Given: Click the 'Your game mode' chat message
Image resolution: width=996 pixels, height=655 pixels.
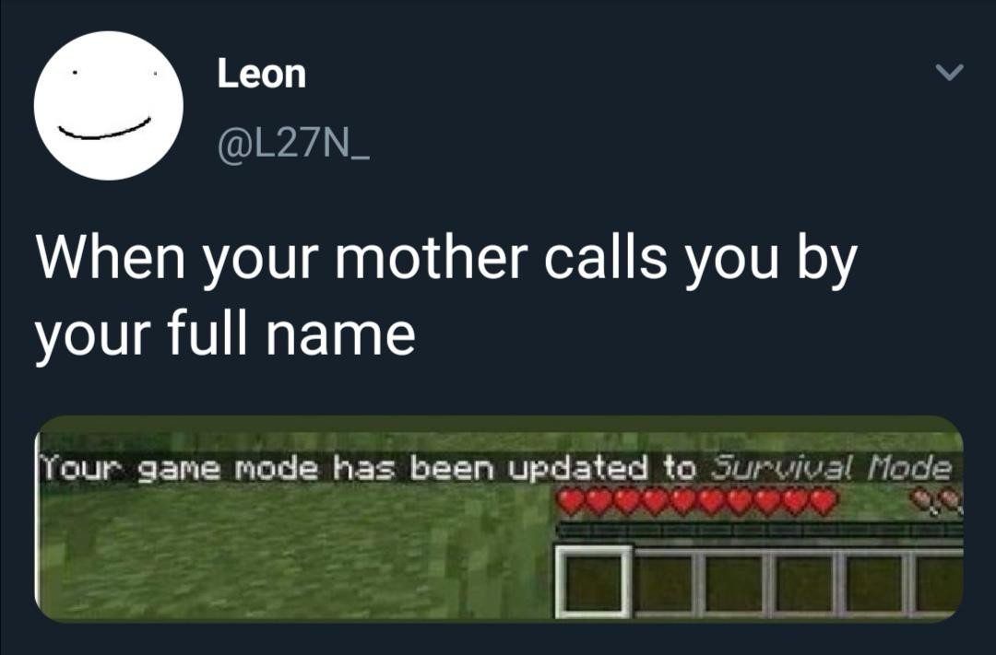Looking at the screenshot, I should coord(496,468).
